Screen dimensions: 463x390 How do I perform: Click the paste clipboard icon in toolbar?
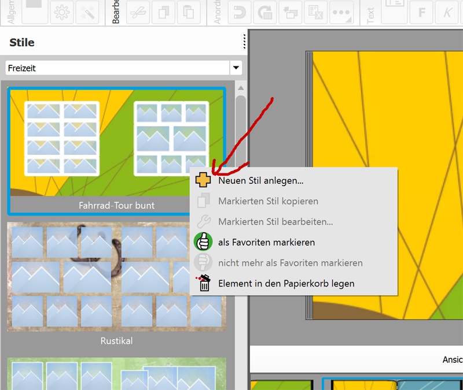(188, 12)
